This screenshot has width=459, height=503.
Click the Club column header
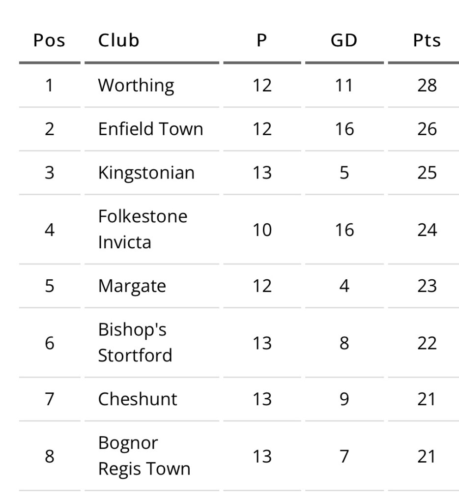pyautogui.click(x=118, y=40)
